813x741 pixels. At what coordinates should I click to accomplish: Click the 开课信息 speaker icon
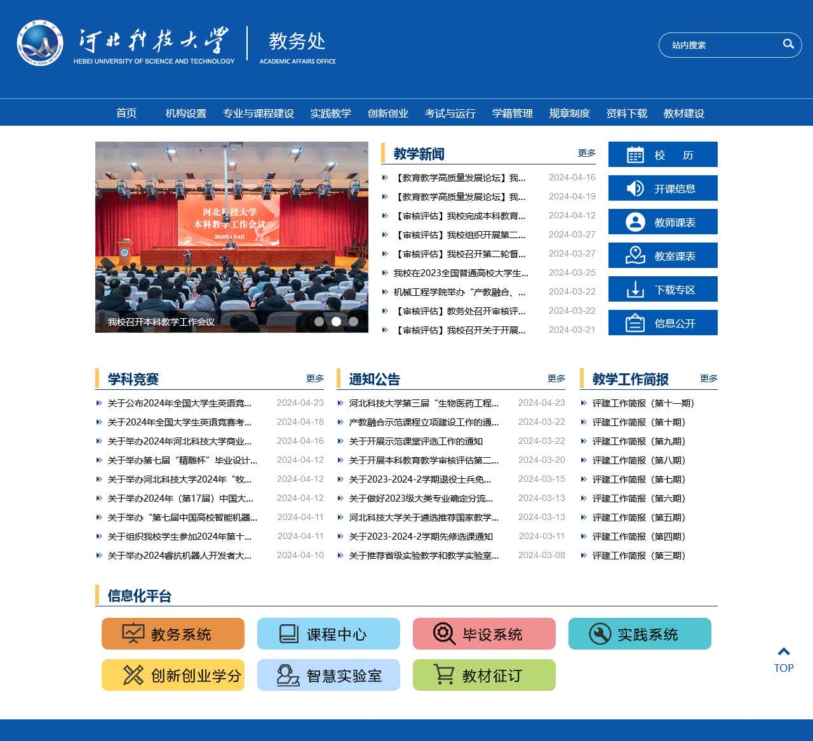635,188
